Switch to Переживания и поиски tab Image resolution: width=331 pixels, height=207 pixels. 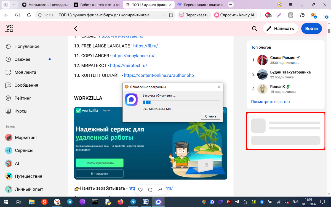(x=200, y=4)
